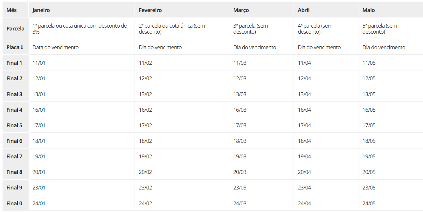Select the 24/05 cell for Final 0

point(369,203)
